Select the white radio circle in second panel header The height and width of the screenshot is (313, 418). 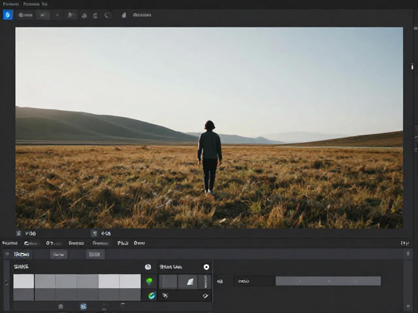[206, 267]
